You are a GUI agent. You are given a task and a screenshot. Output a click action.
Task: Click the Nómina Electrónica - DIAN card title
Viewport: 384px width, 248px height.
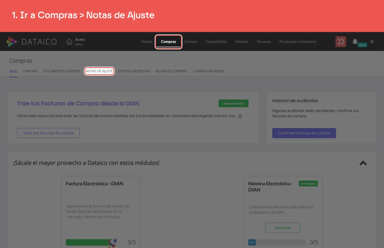(271, 187)
